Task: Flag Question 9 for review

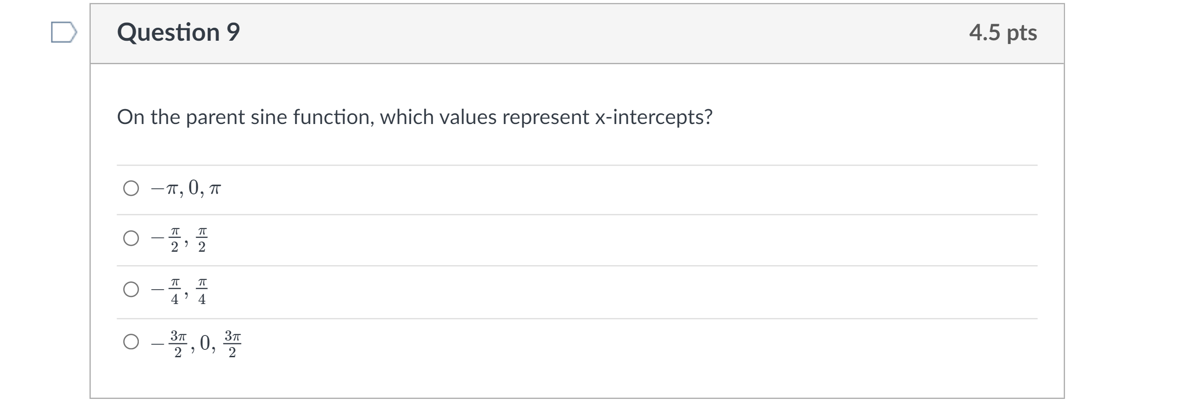Action: coord(63,32)
